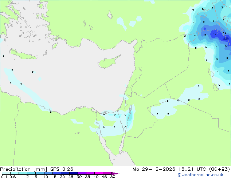The height and width of the screenshot is (178, 231).
Task: Click the legend label "20"
Action: pos(62,177)
